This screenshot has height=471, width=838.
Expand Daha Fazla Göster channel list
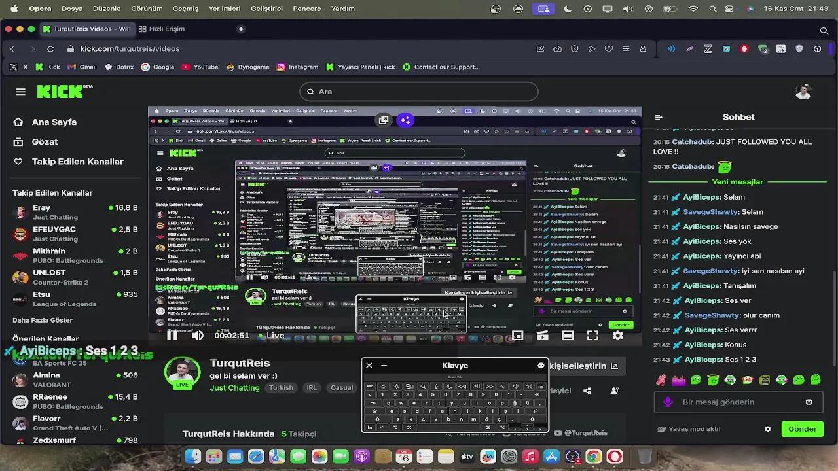43,320
